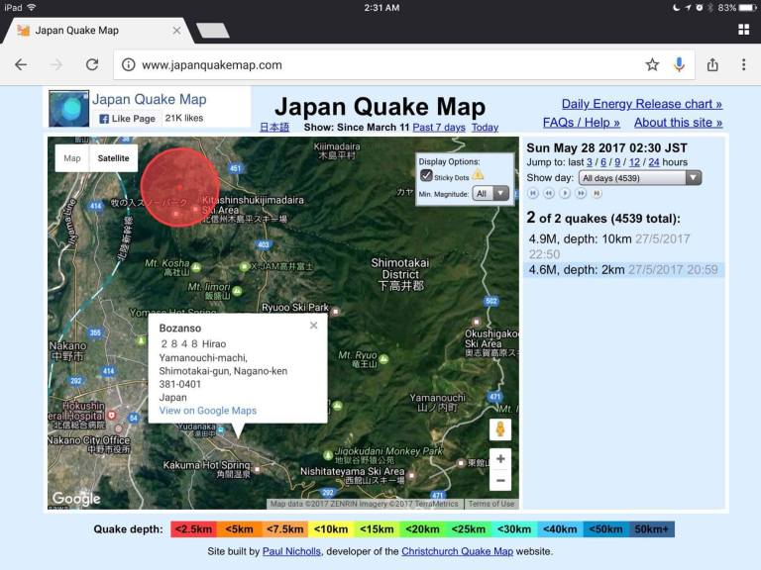The height and width of the screenshot is (570, 761).
Task: Open the Min. Magnitude dropdown
Action: 490,194
